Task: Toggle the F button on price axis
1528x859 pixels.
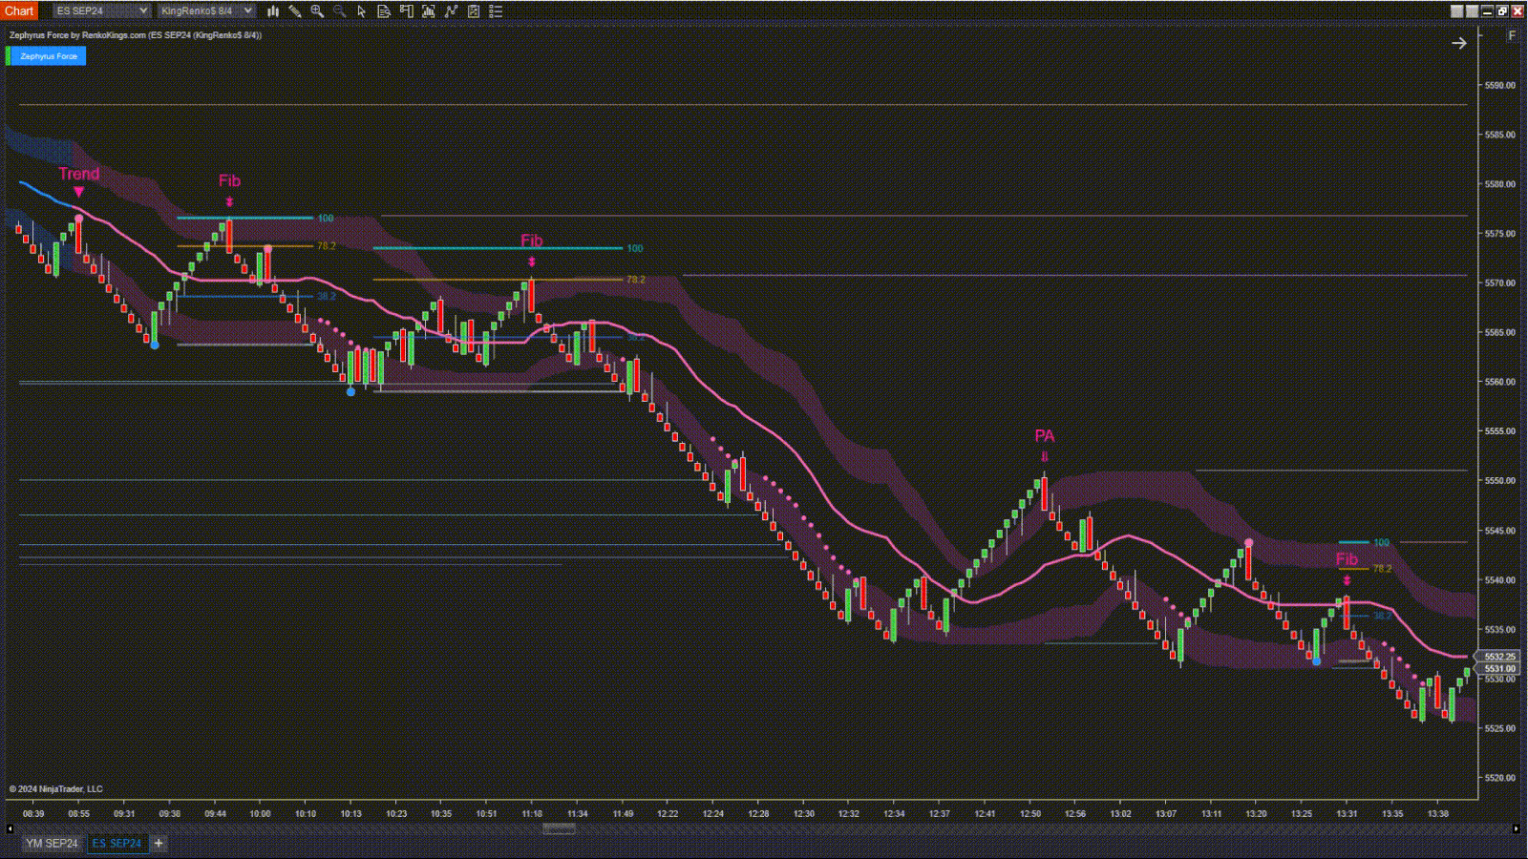Action: (1511, 35)
